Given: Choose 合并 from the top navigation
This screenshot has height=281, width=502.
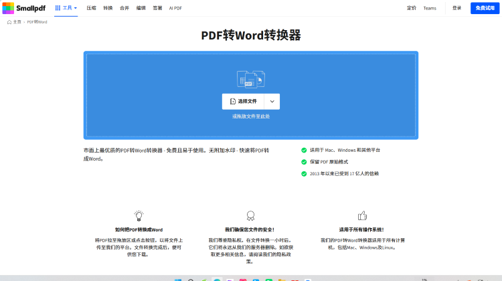Looking at the screenshot, I should point(124,8).
